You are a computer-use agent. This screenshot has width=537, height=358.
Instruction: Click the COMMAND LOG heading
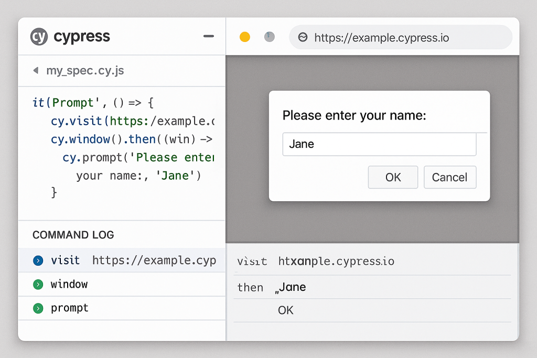73,235
